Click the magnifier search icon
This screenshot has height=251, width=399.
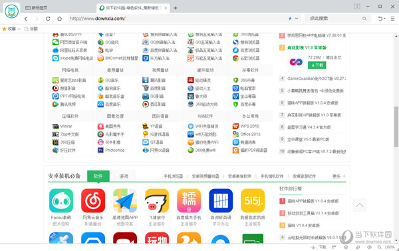tap(364, 19)
